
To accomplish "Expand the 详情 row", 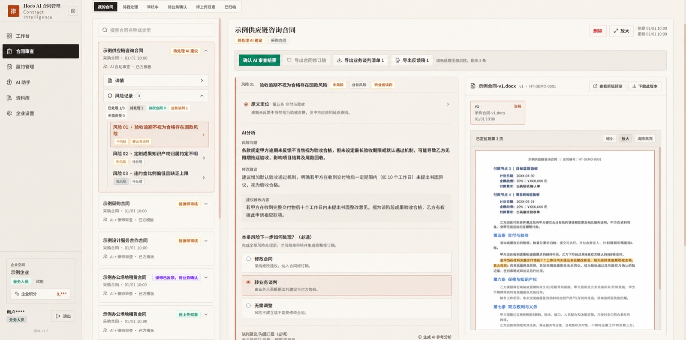I will pyautogui.click(x=156, y=81).
